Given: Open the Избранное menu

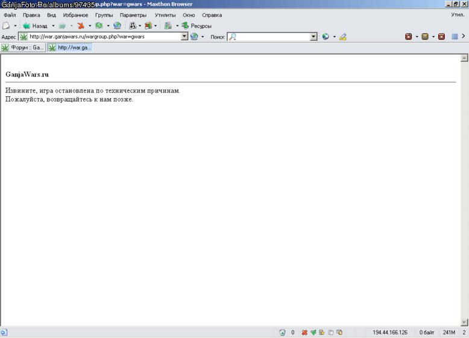Looking at the screenshot, I should coord(75,15).
